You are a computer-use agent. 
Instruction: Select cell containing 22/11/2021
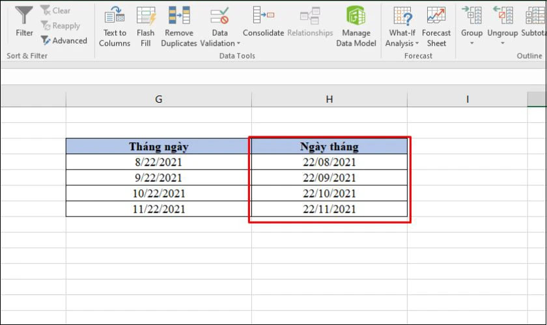pyautogui.click(x=330, y=209)
